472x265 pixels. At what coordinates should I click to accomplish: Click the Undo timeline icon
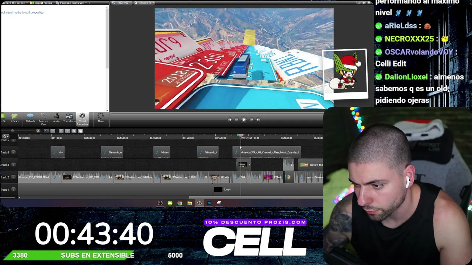(46, 131)
